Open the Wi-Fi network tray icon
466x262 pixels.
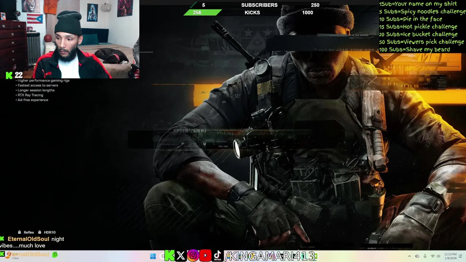pyautogui.click(x=433, y=256)
